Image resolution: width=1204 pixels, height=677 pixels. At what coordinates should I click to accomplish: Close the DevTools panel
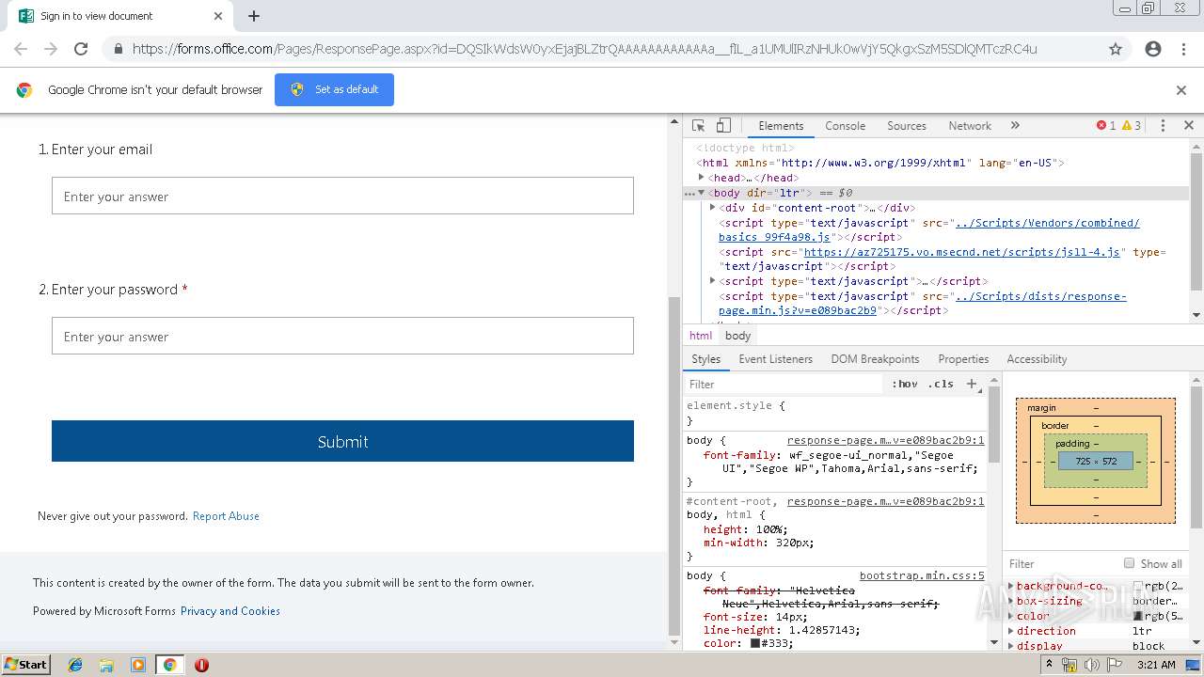coord(1188,125)
